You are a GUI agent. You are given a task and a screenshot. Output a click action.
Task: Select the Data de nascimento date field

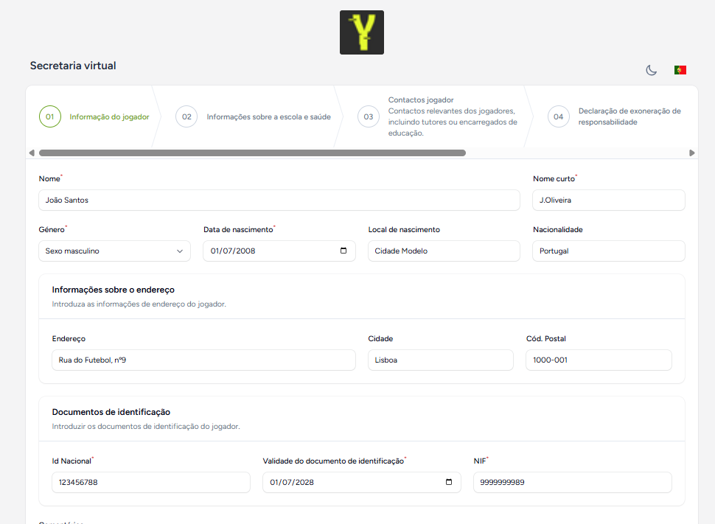click(279, 251)
